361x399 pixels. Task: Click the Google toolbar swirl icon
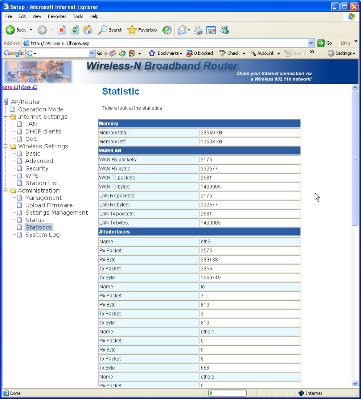(x=122, y=53)
